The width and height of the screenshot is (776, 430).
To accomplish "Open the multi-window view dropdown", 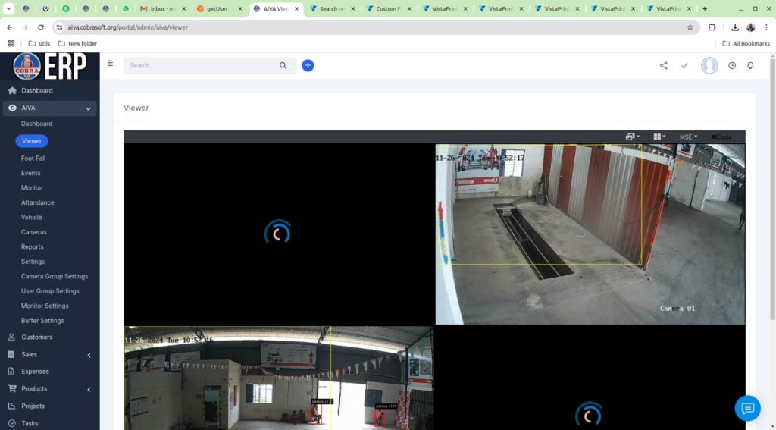I will (x=632, y=137).
